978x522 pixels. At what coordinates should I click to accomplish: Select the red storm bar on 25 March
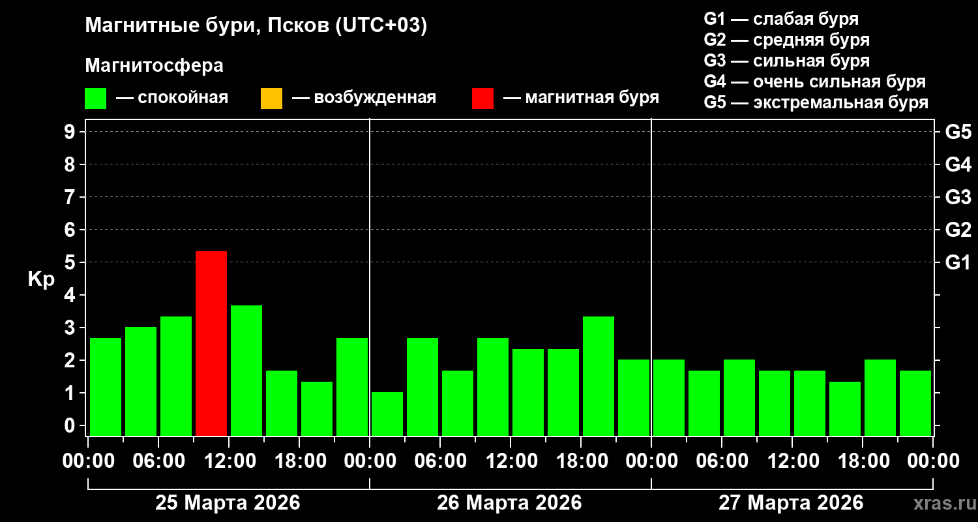point(211,343)
